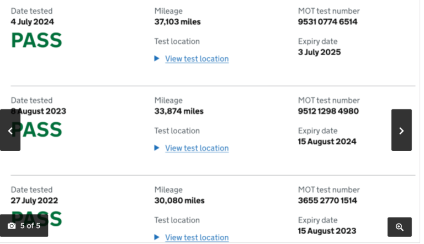Click MOT test number 9512 1298 4980
The height and width of the screenshot is (244, 424).
pos(328,111)
